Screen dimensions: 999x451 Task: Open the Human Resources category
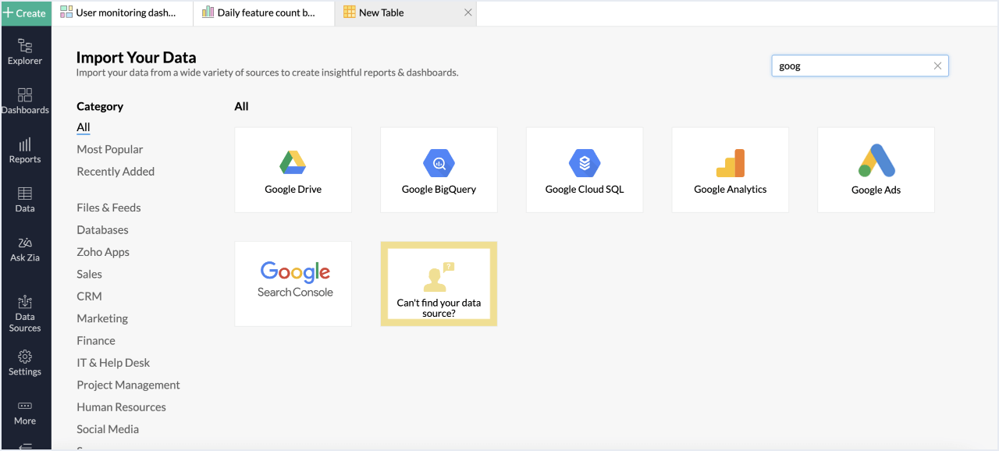[x=121, y=407]
